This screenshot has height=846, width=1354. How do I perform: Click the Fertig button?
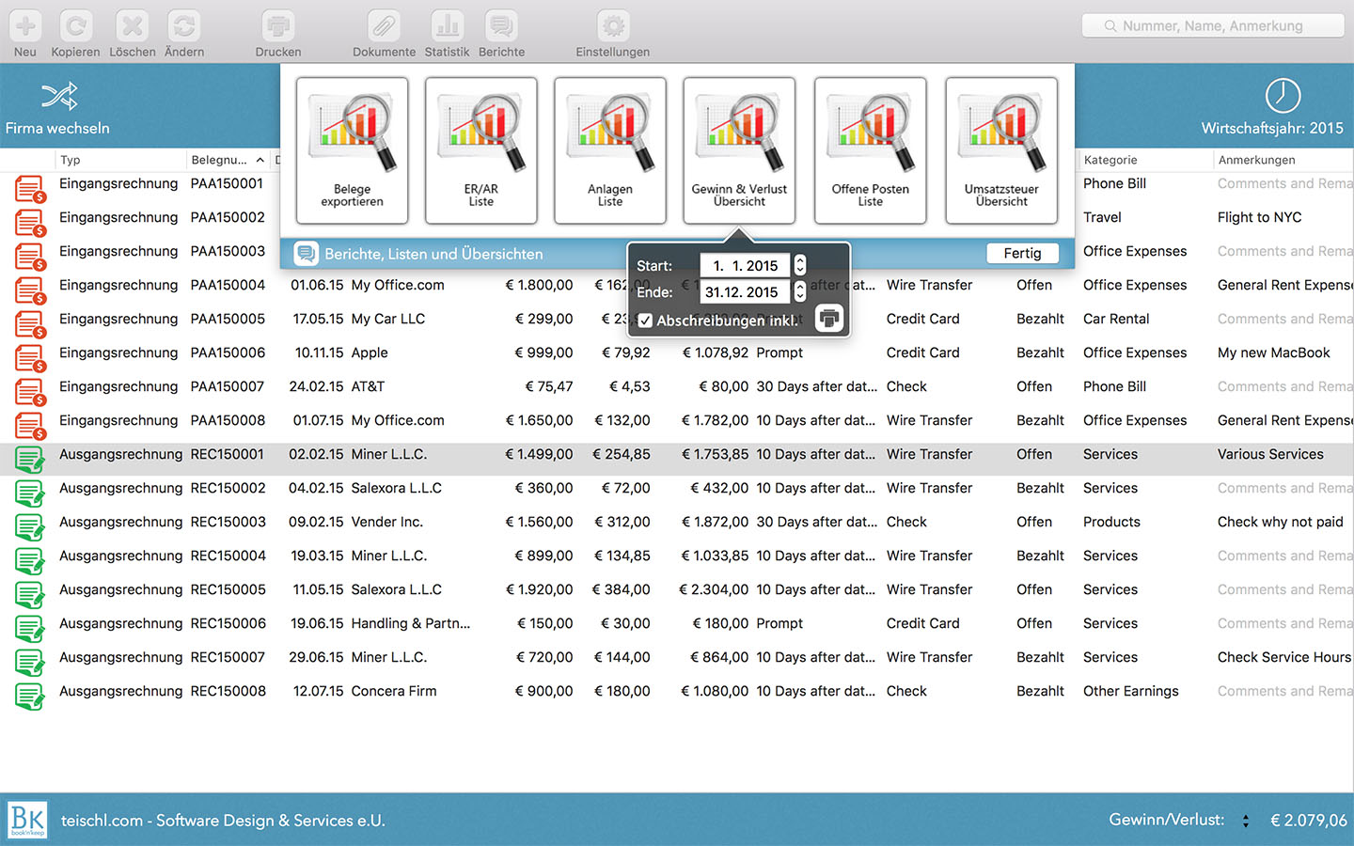(x=1022, y=253)
